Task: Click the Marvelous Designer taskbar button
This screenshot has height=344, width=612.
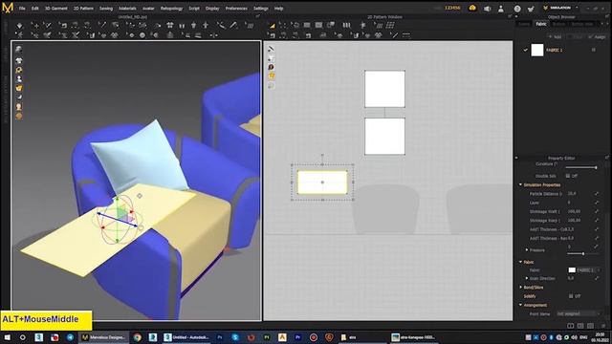Action: coord(104,337)
